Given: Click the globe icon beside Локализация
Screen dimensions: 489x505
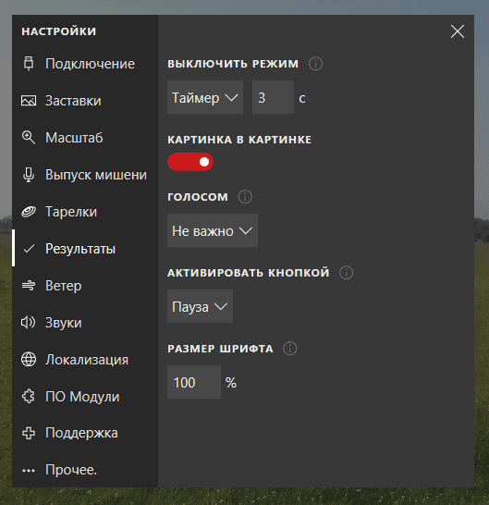Looking at the screenshot, I should 29,360.
